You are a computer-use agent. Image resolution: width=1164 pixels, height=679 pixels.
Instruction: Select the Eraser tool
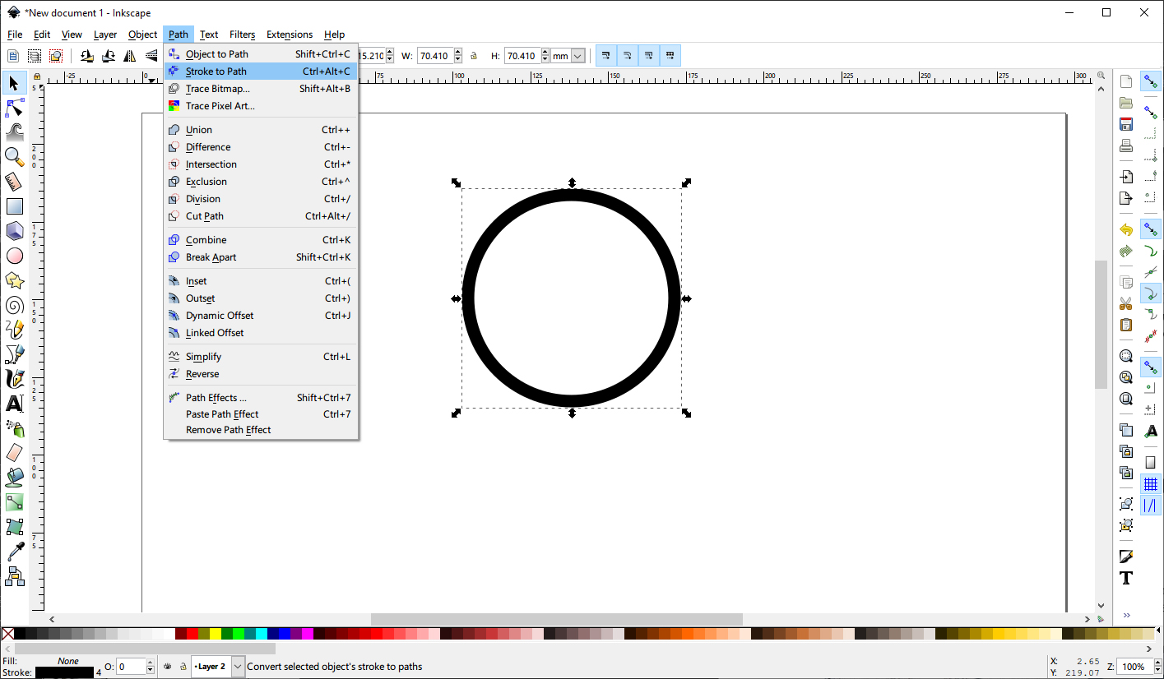tap(14, 453)
